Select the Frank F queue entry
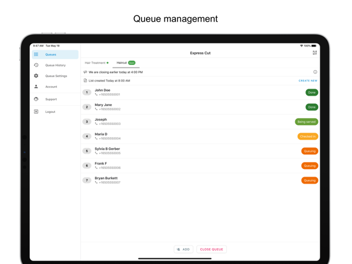Image resolution: width=352 pixels, height=264 pixels. coord(200,166)
